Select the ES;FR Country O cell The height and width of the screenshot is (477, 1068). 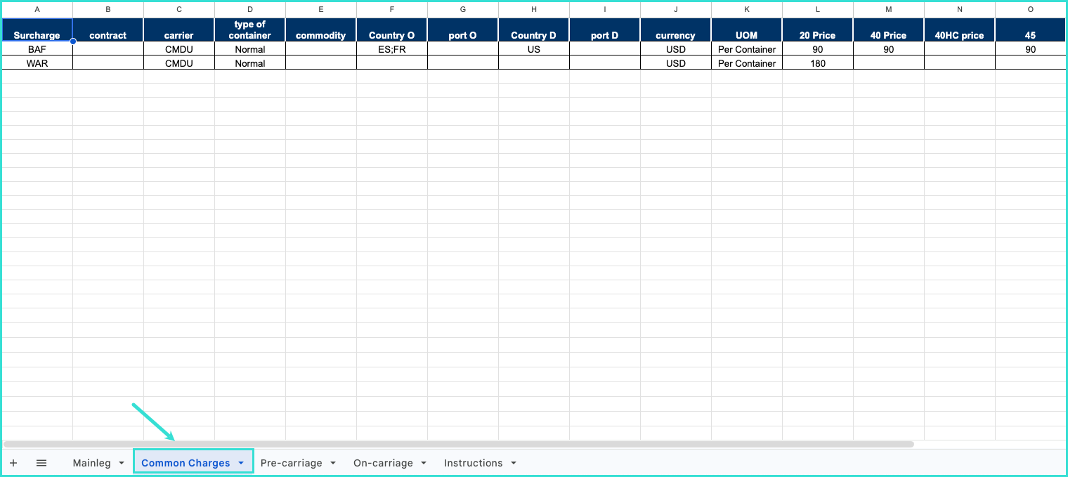391,49
